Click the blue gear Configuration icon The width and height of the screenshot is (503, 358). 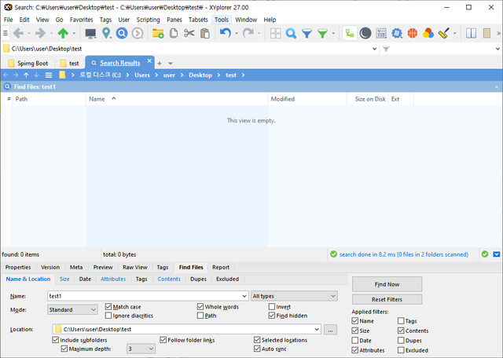(x=397, y=33)
